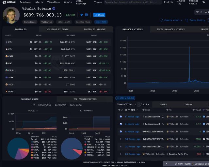Click the chat room bubble icon
This screenshot has width=209, height=167.
coord(176,164)
